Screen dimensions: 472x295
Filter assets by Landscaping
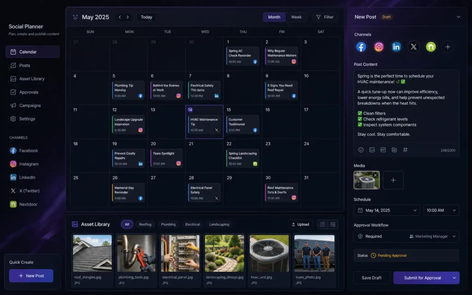219,224
